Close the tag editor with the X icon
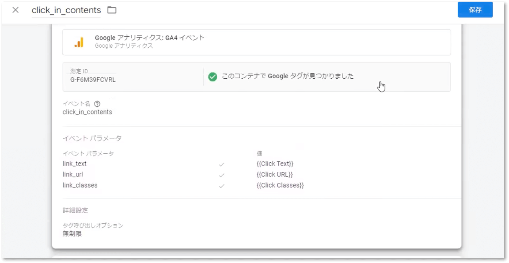The height and width of the screenshot is (263, 509). 16,10
